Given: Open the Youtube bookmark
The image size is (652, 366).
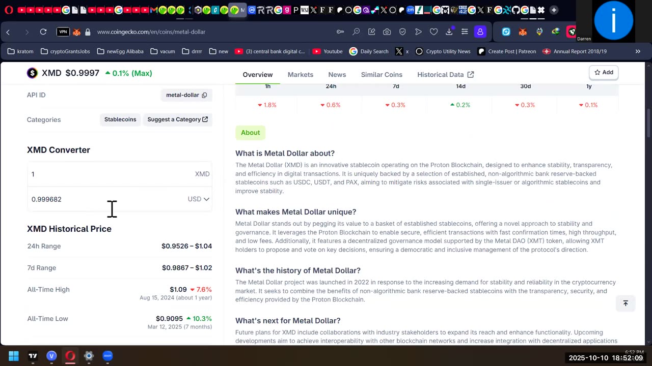Looking at the screenshot, I should coord(328,51).
